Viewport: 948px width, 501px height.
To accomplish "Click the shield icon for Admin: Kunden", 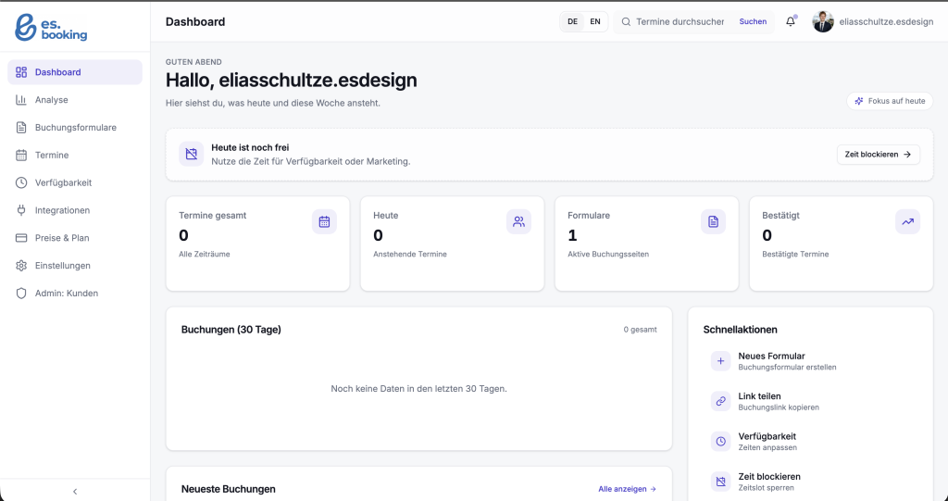I will tap(21, 294).
